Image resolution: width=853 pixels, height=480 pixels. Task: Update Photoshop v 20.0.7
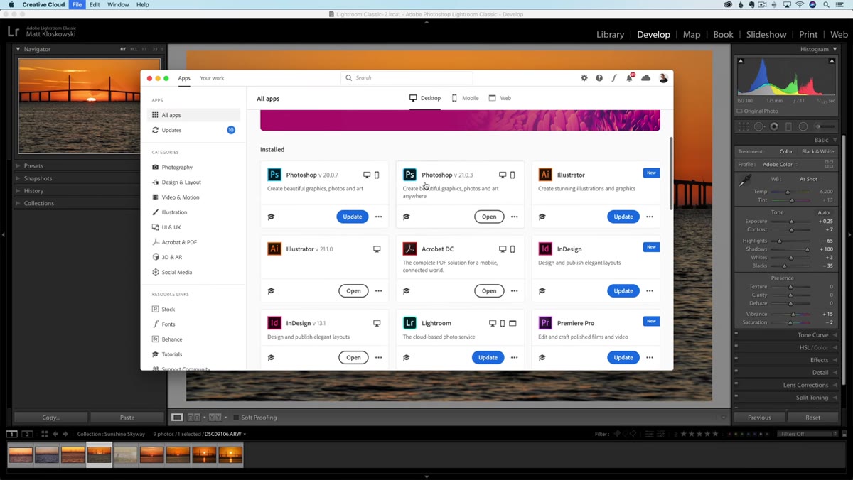coord(353,217)
